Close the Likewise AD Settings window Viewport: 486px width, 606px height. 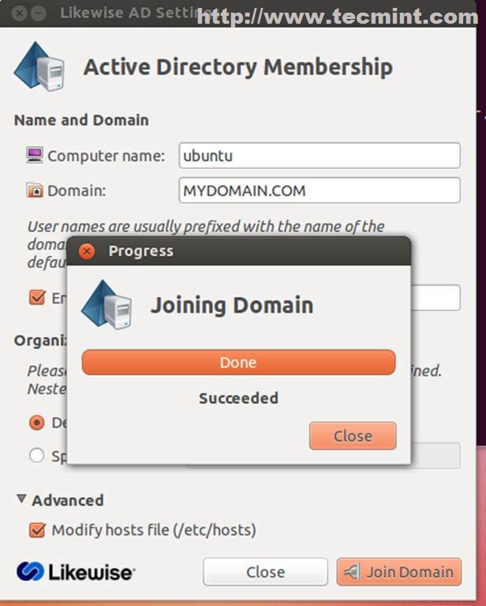(x=19, y=13)
